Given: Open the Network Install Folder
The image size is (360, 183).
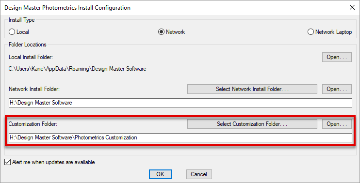Looking at the screenshot, I should (x=337, y=89).
